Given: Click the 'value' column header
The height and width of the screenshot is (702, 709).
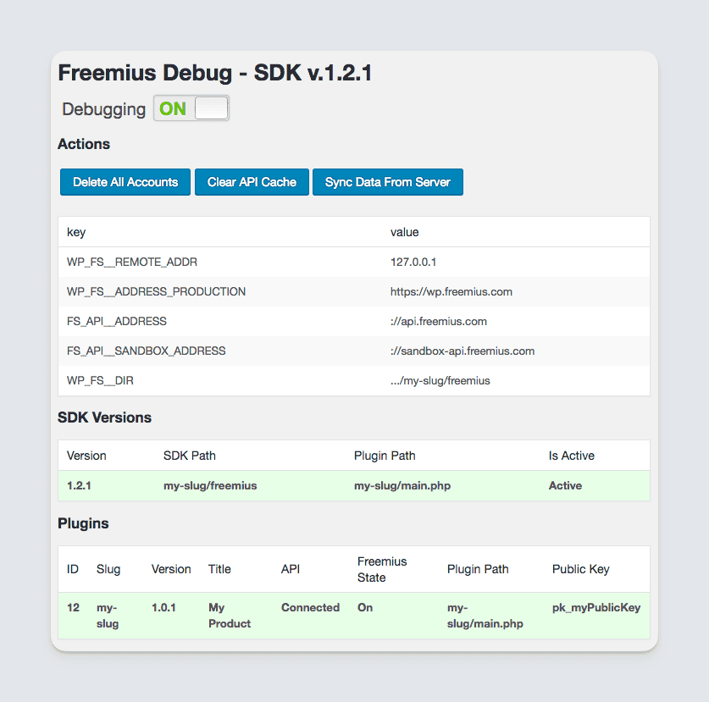Looking at the screenshot, I should 405,232.
